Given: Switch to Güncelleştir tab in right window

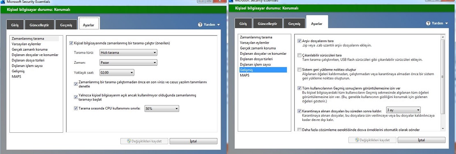Looking at the screenshot, I should tap(267, 23).
